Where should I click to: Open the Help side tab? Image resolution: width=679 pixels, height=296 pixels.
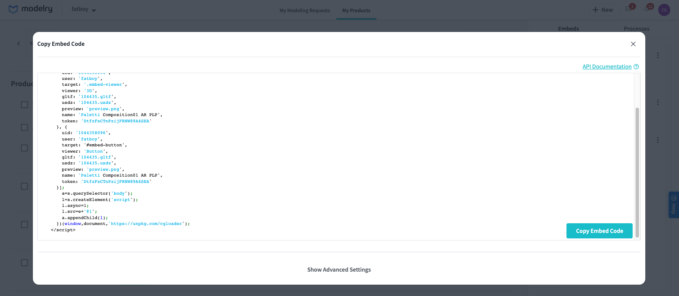pos(674,205)
